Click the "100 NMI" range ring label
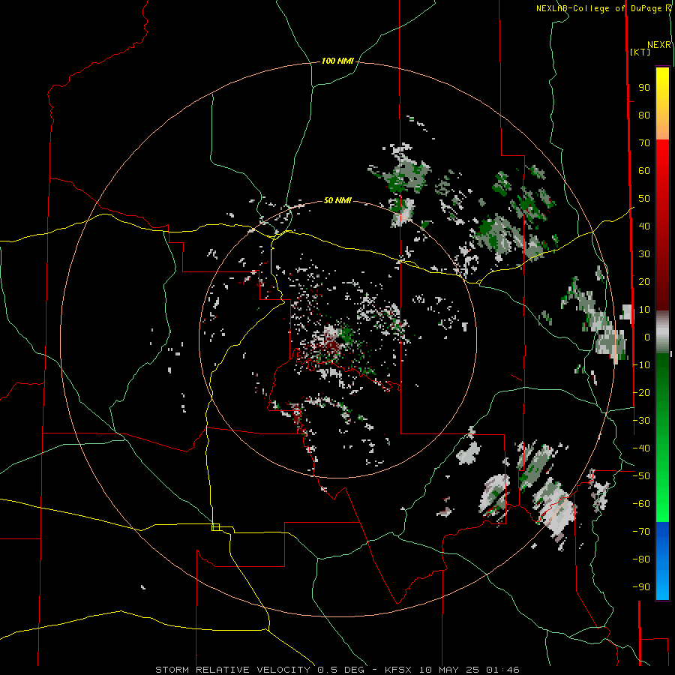 click(337, 61)
